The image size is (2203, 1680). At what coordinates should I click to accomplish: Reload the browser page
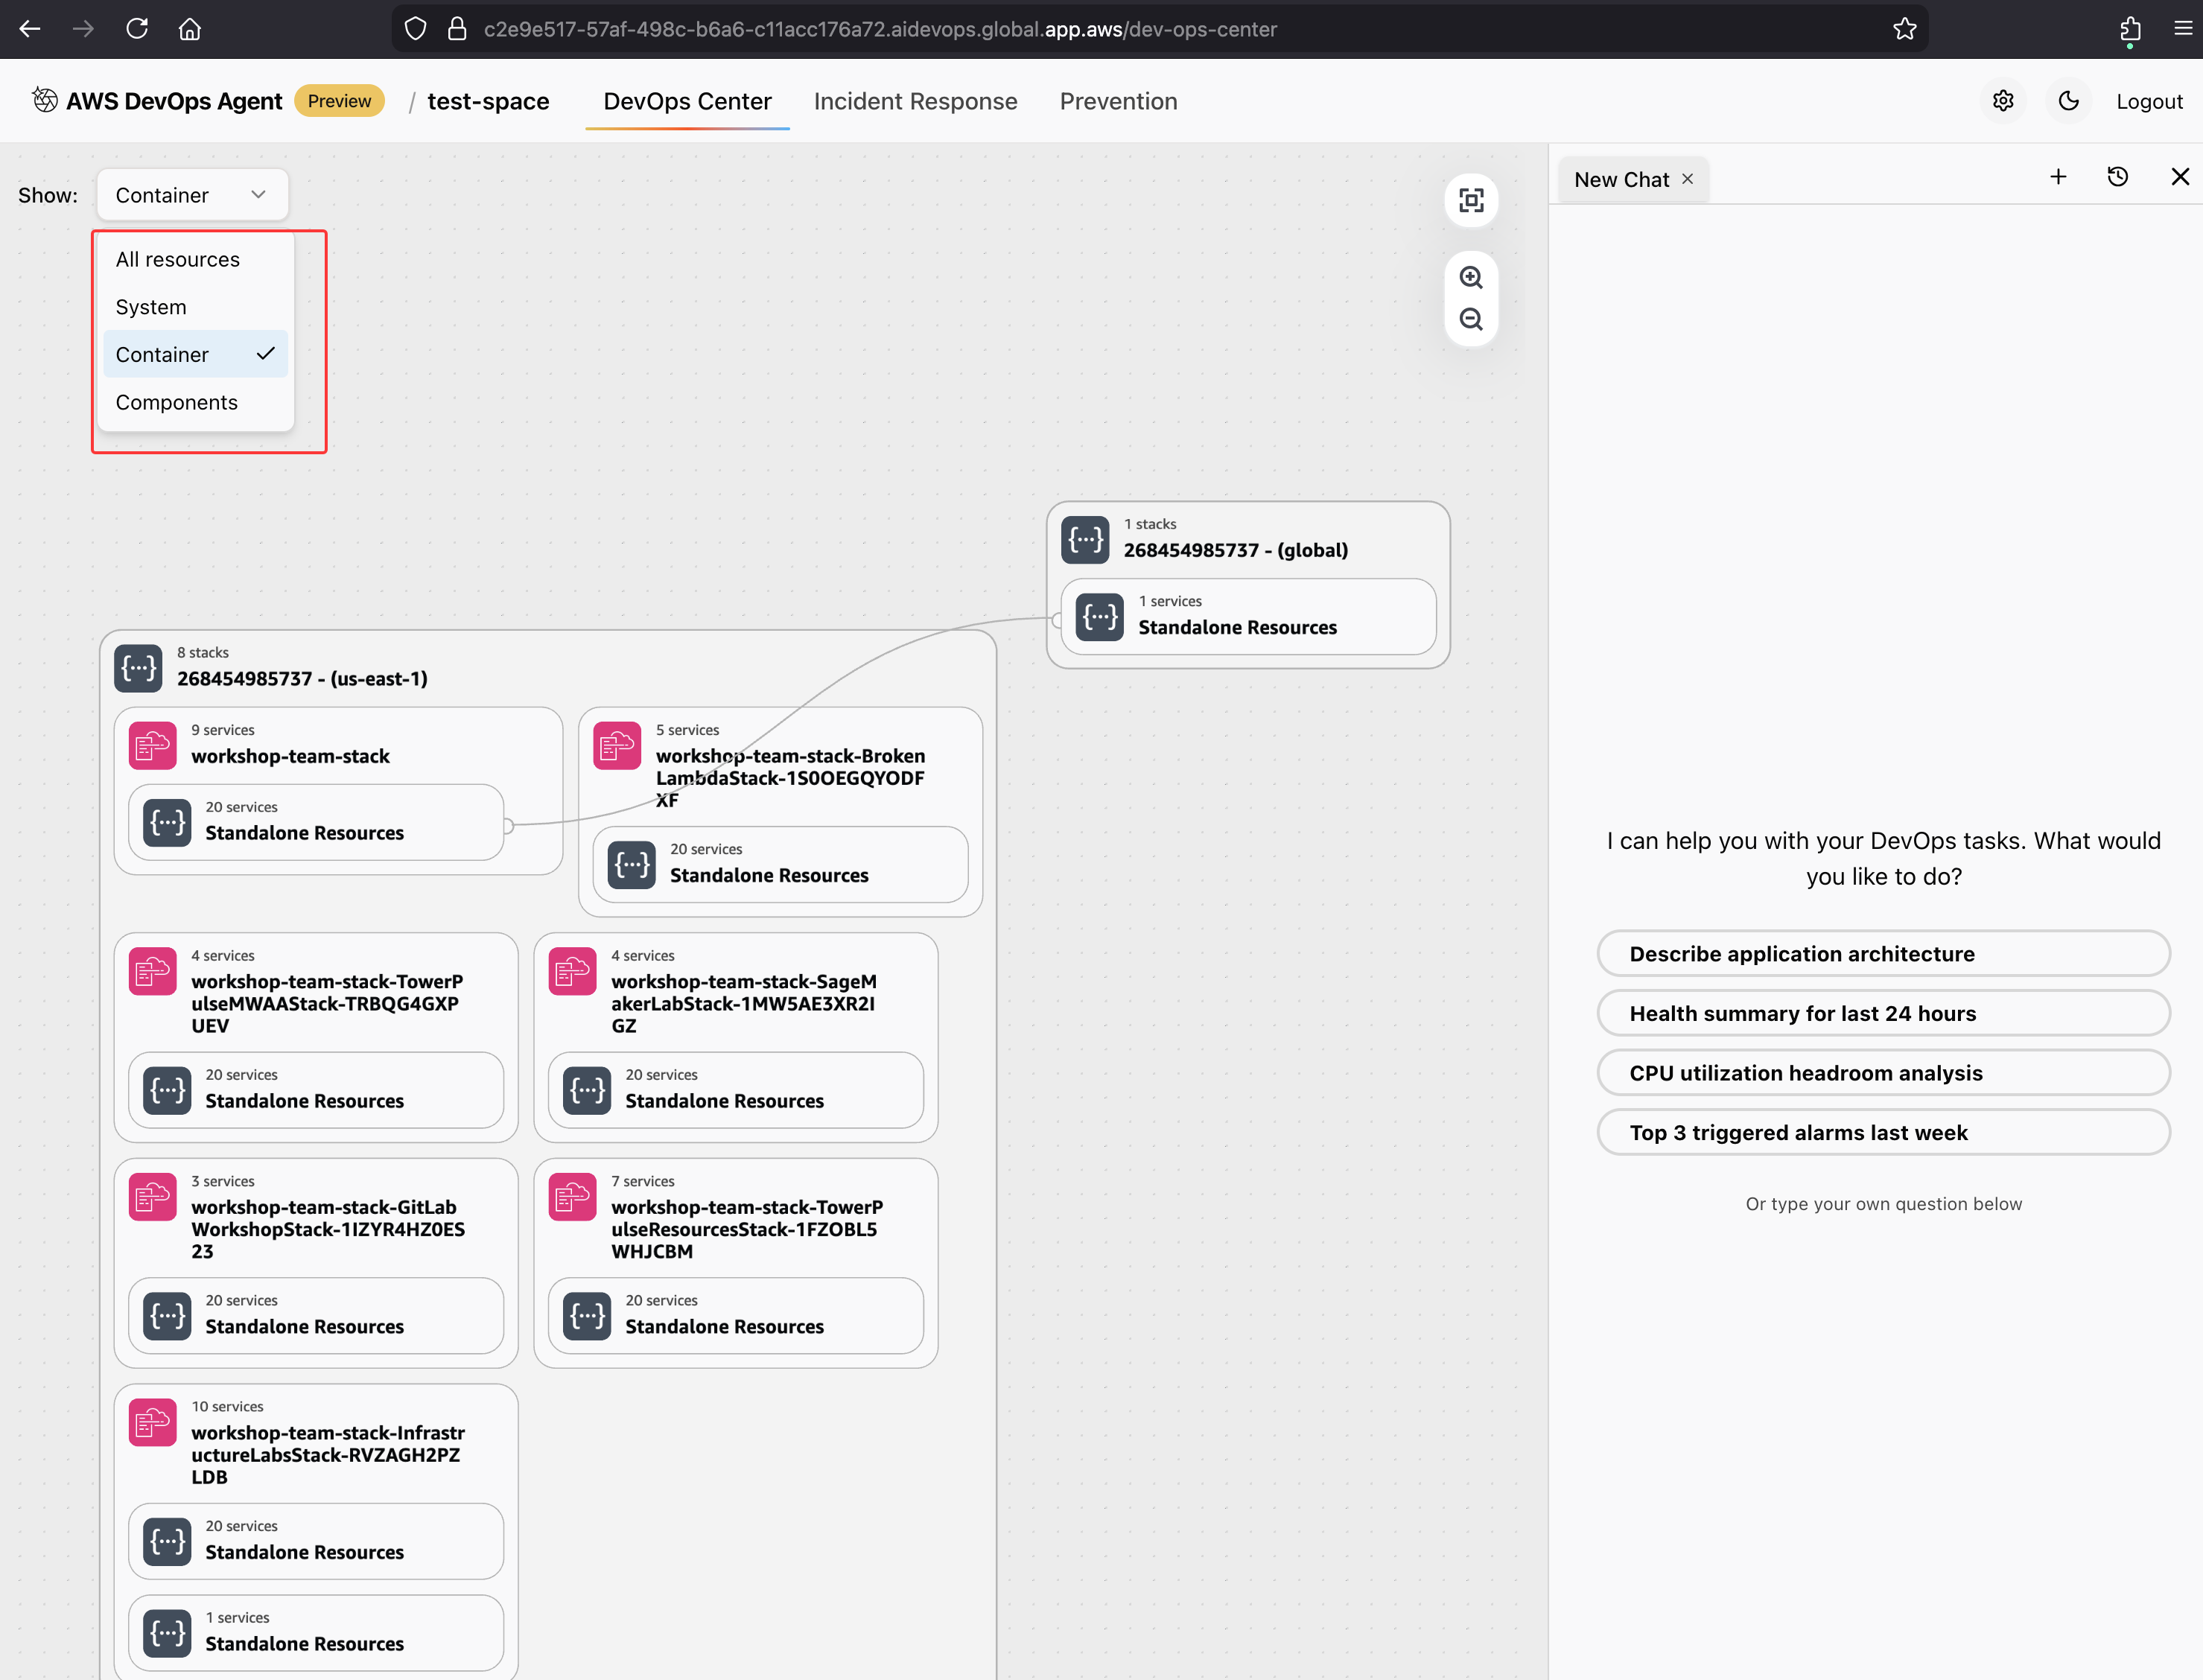pos(137,29)
